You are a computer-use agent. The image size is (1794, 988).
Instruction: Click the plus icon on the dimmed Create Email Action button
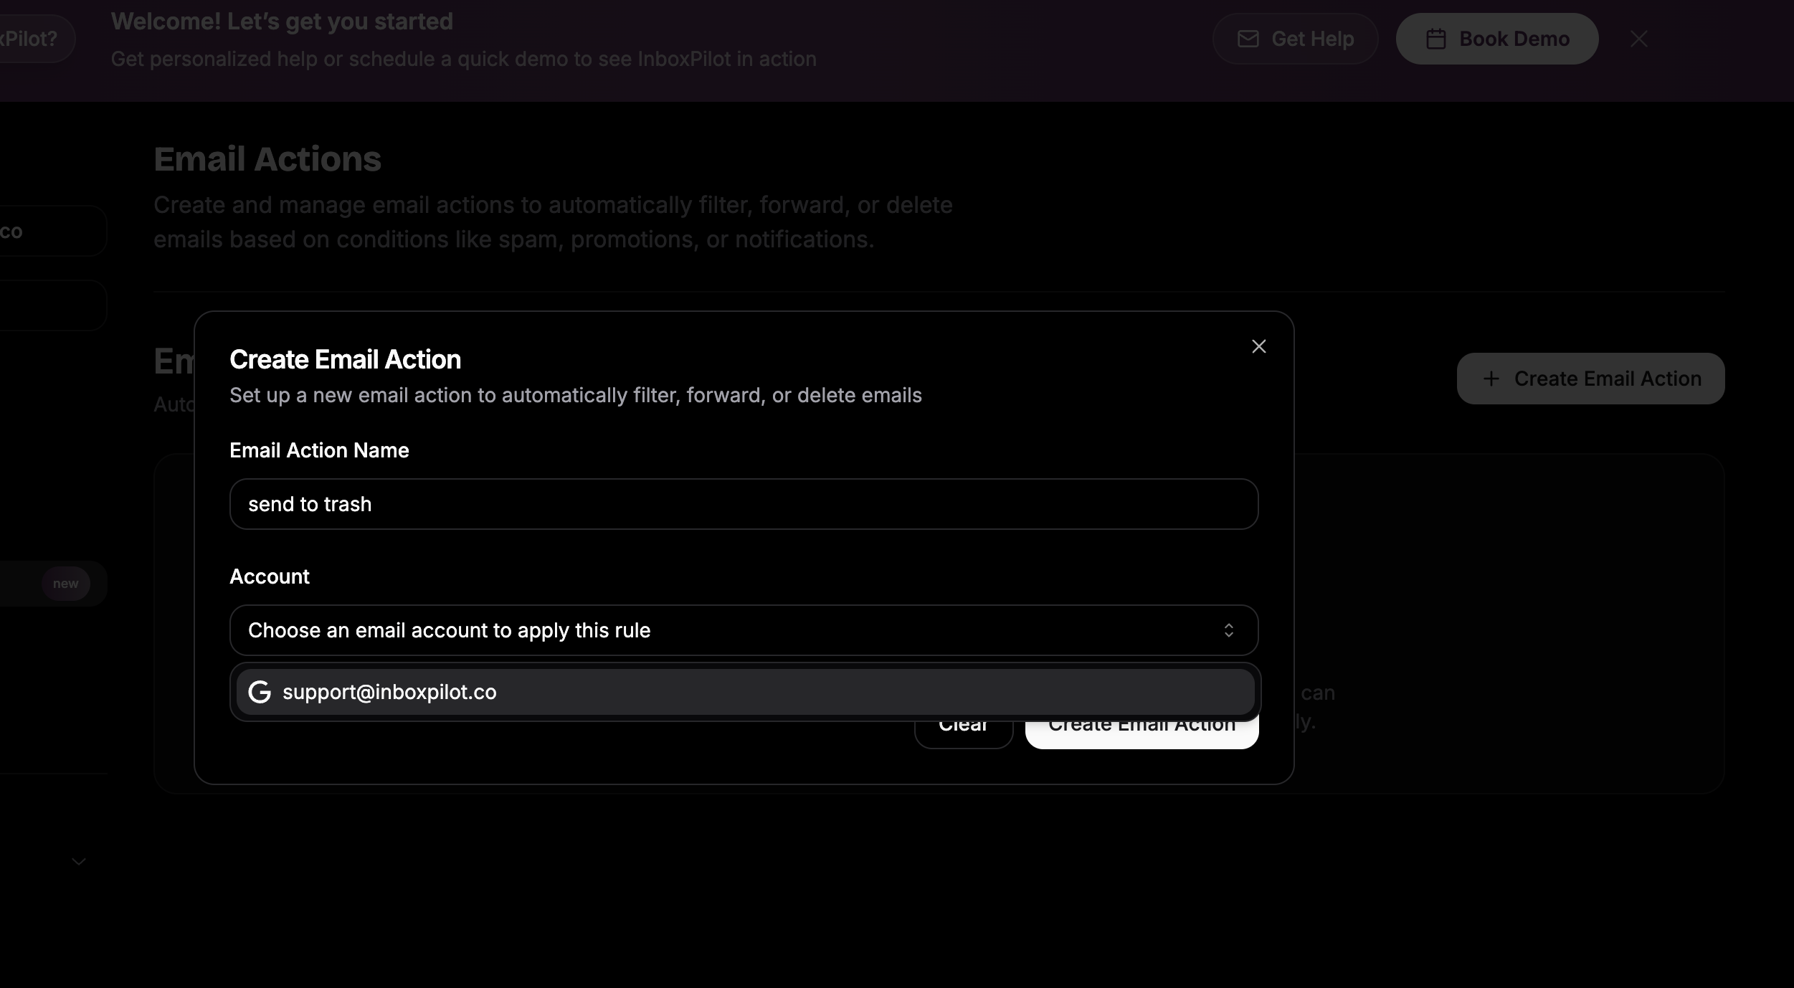coord(1491,379)
